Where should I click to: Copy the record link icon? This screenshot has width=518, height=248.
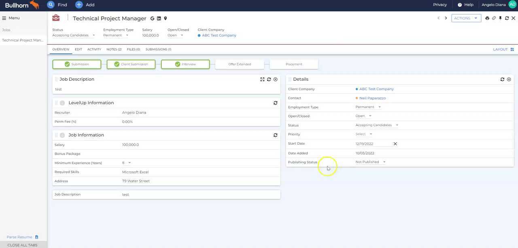tap(493, 18)
